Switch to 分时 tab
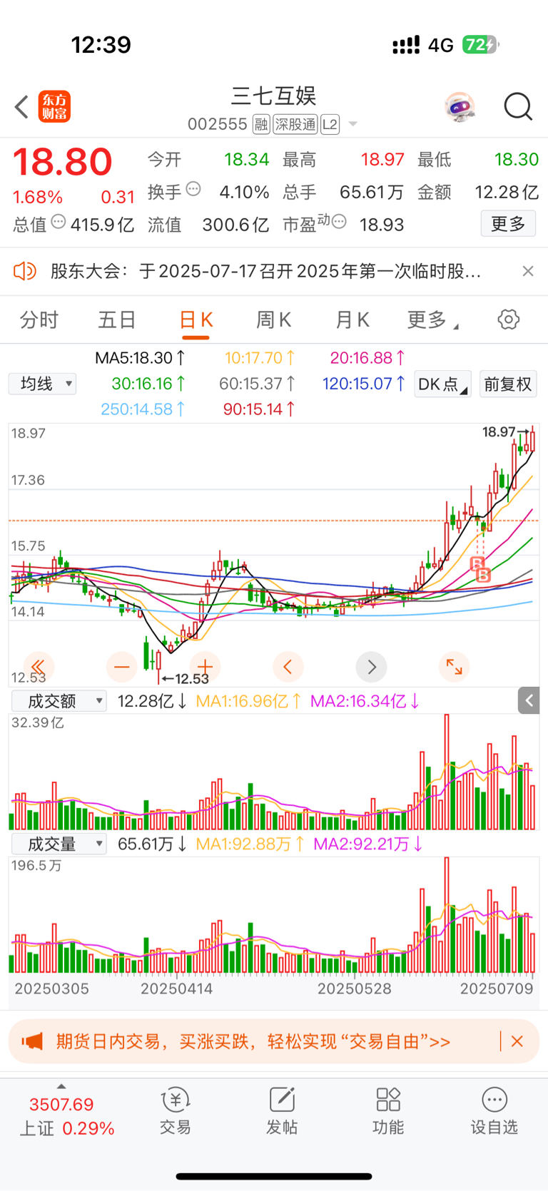This screenshot has width=548, height=1191. tap(39, 320)
